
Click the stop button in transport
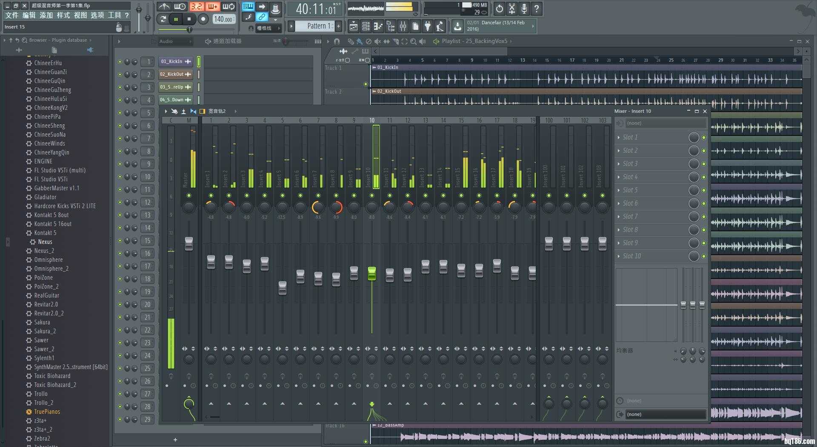click(189, 19)
